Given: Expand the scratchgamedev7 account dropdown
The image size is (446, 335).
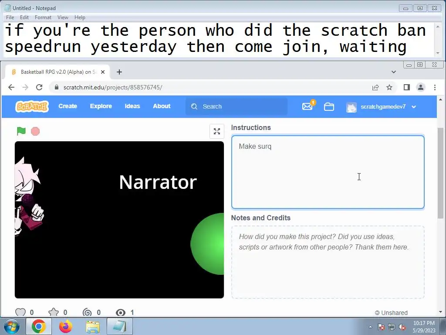Looking at the screenshot, I should pyautogui.click(x=414, y=107).
